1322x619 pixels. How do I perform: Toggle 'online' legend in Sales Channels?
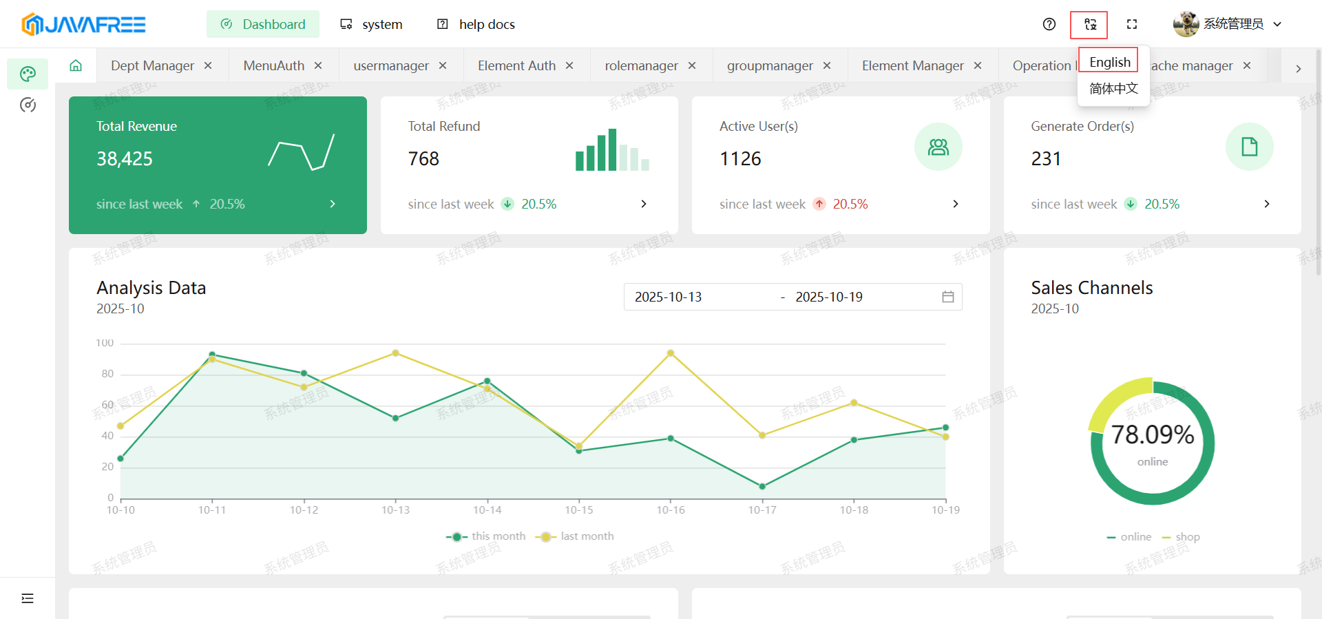(1129, 537)
